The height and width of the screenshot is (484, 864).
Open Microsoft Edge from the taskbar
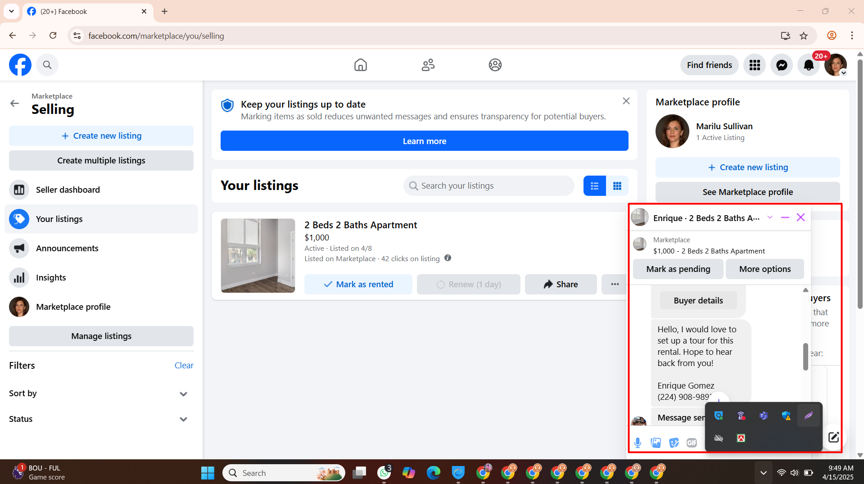434,473
